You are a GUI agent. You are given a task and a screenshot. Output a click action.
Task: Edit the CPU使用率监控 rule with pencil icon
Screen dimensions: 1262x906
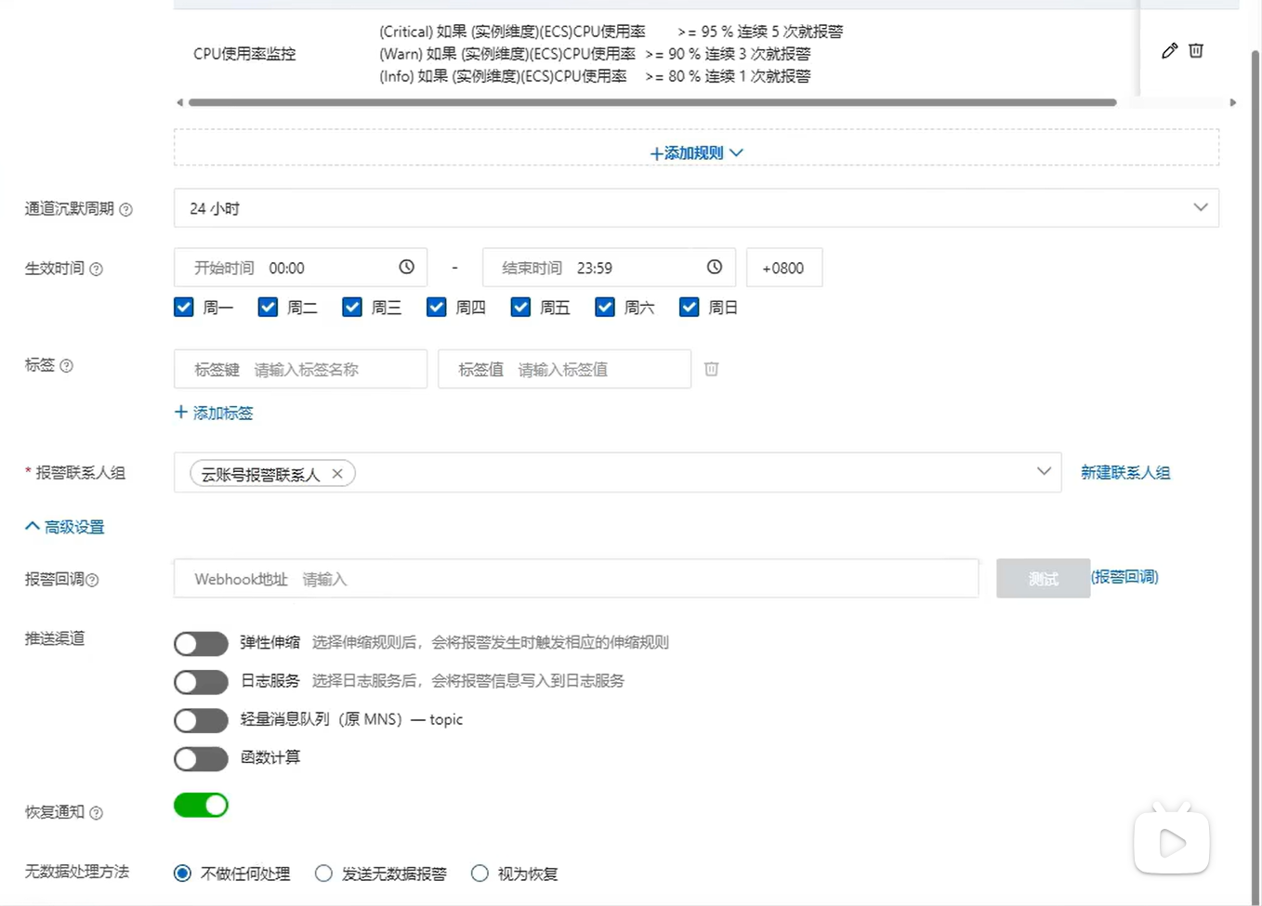coord(1169,51)
